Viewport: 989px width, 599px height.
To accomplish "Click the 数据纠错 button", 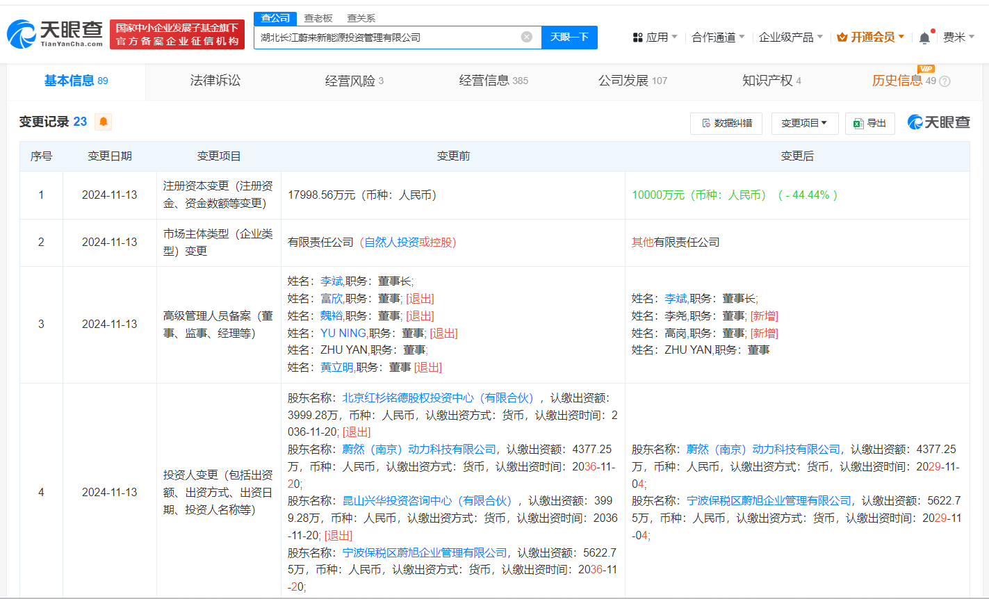I will (726, 123).
